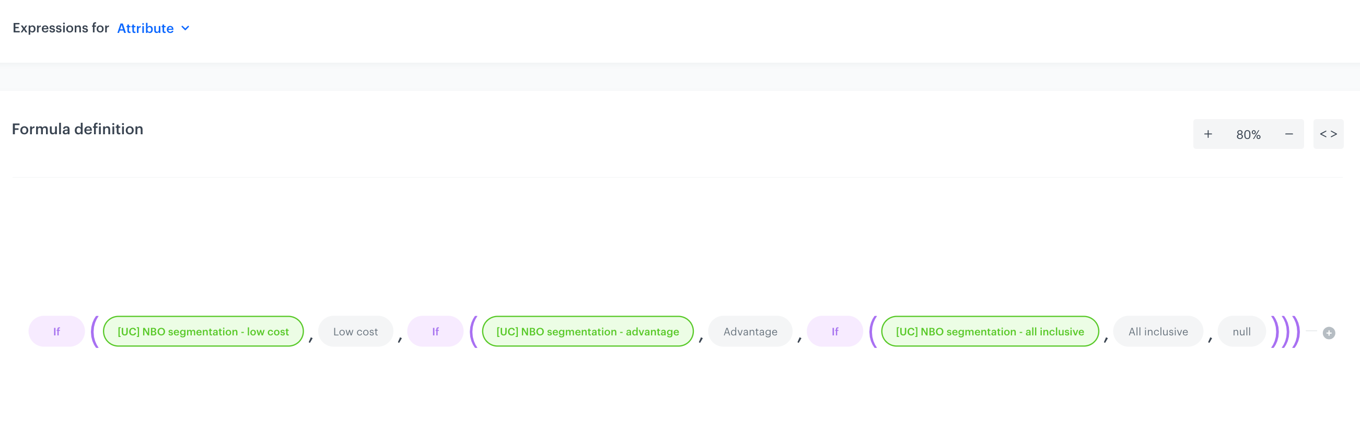
Task: Select the [UC] NBO segmentation - advantage attribute
Action: [x=588, y=331]
